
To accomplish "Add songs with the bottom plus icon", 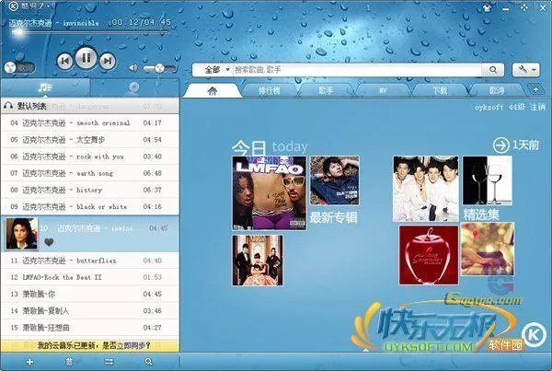I will coord(29,362).
